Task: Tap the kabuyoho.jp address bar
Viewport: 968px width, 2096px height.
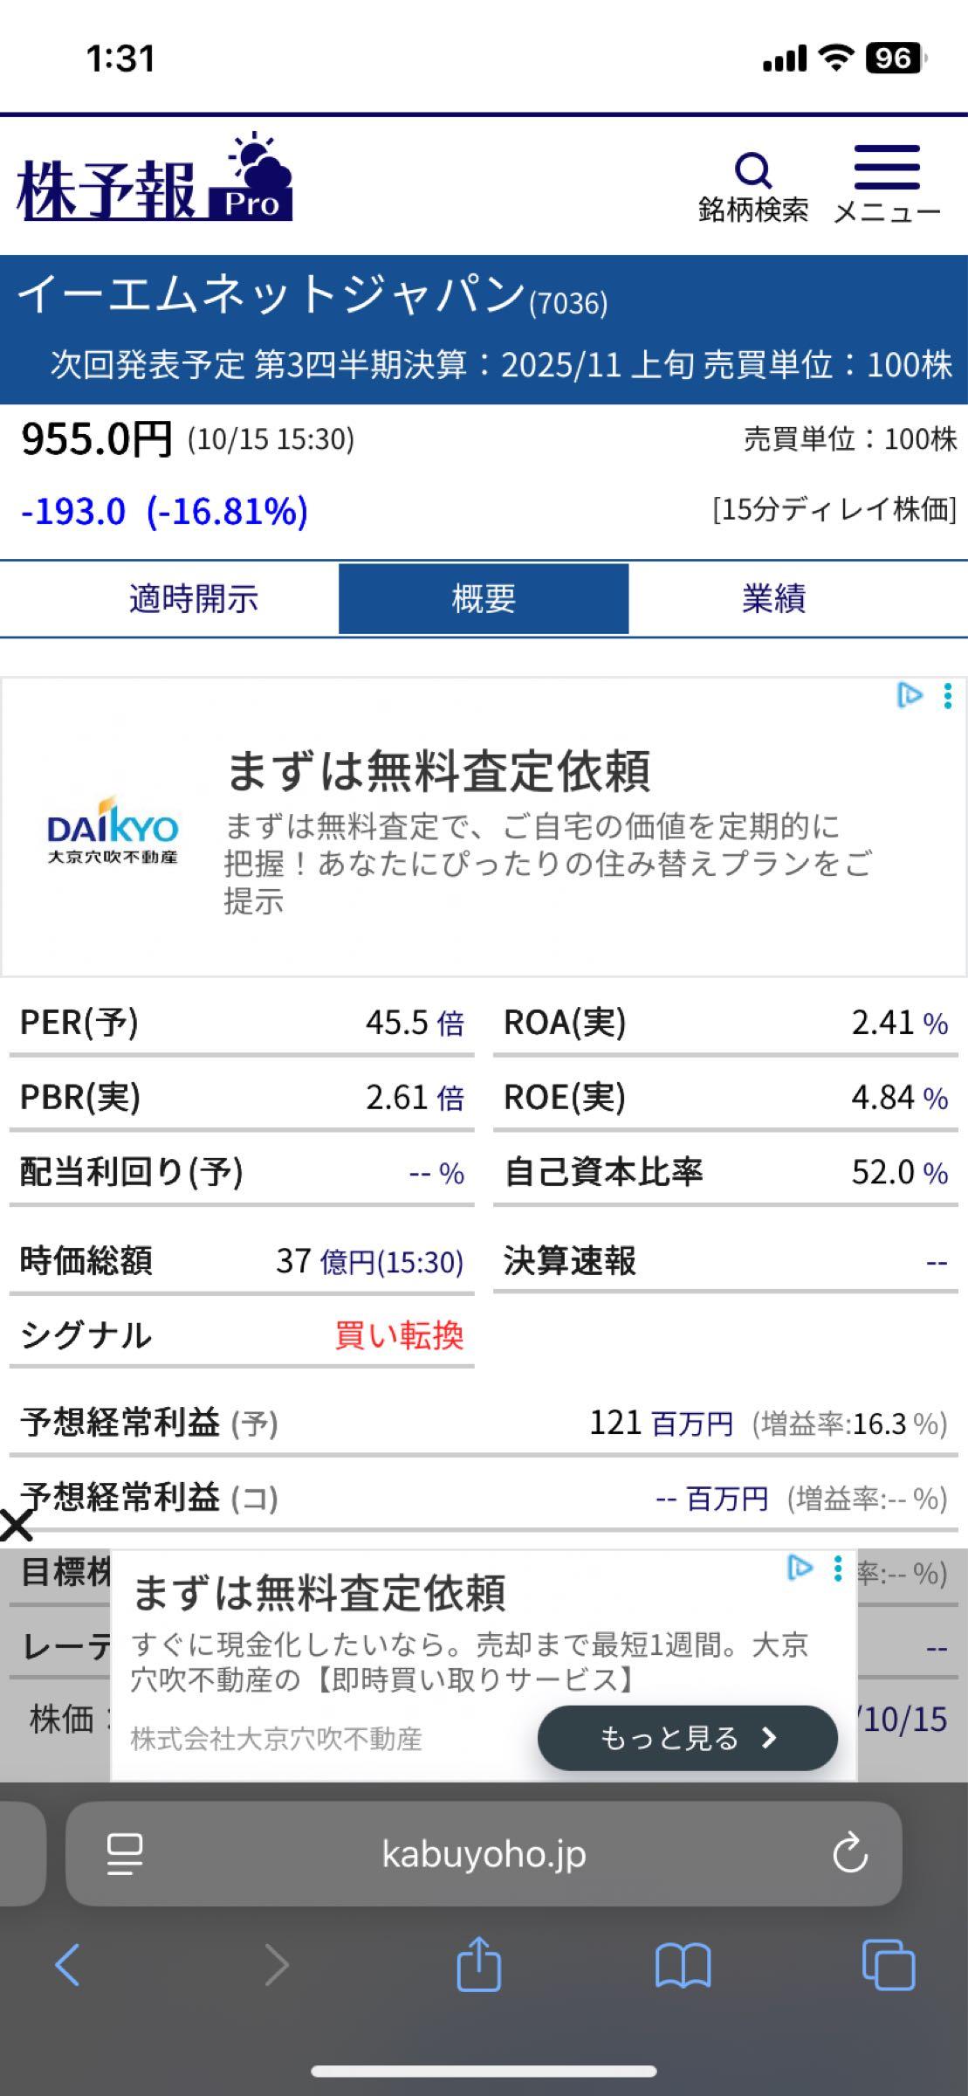Action: pos(484,1856)
